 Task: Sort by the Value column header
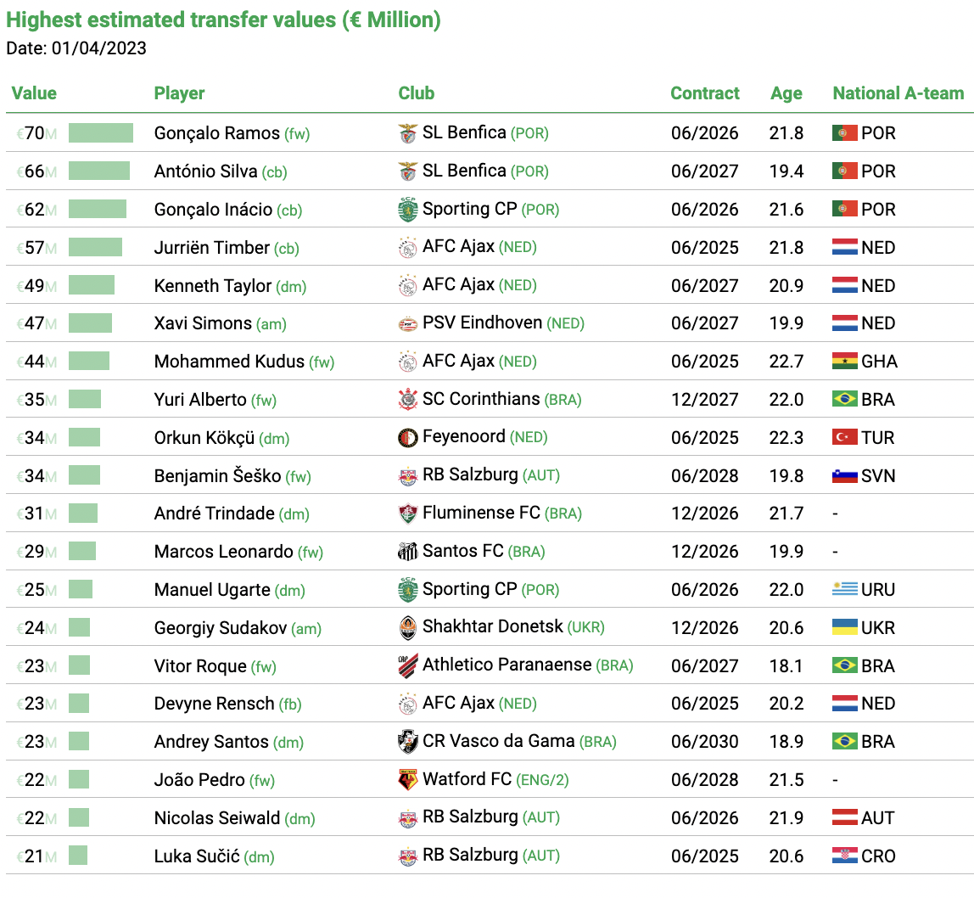click(34, 93)
